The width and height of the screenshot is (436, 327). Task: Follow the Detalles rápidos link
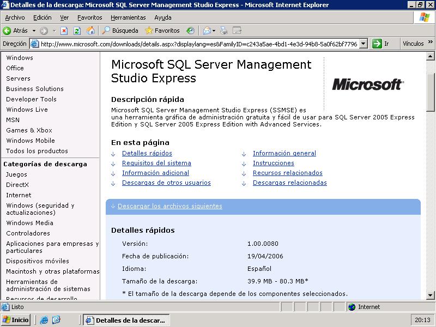click(147, 153)
